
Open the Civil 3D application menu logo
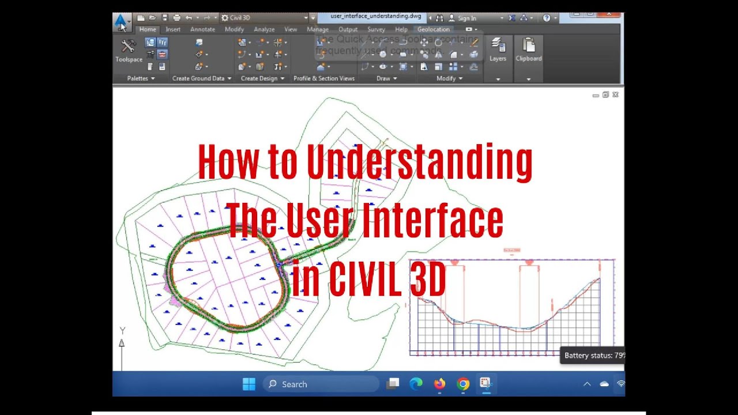(x=121, y=21)
